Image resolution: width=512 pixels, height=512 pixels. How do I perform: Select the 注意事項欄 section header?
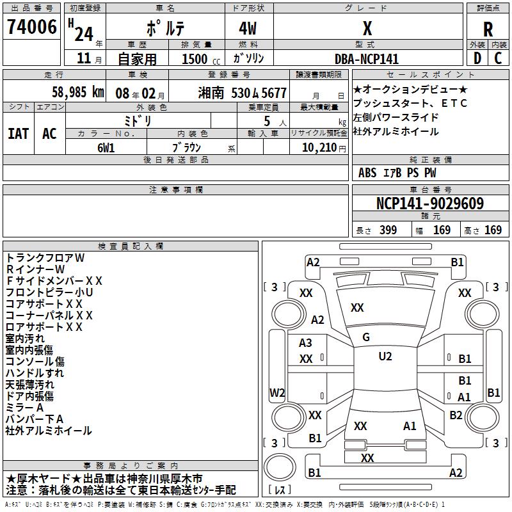tap(175, 189)
